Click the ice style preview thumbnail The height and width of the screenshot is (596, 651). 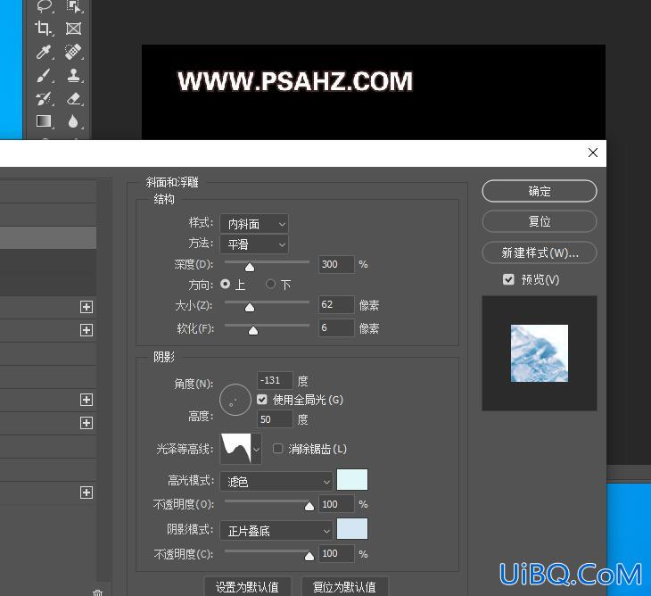coord(540,353)
